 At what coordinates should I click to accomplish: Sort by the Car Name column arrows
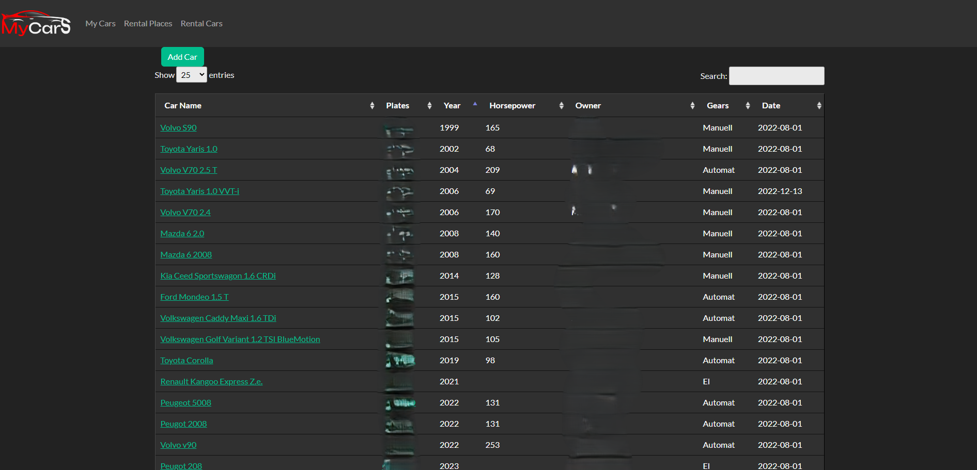372,106
